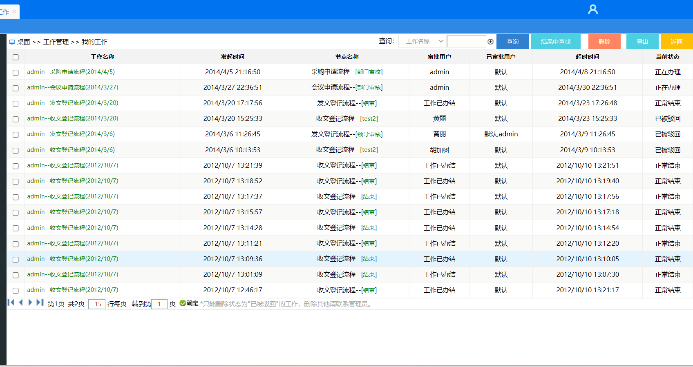693x367 pixels.
Task: Select the 工作 tab in the top bar
Action: (x=5, y=12)
